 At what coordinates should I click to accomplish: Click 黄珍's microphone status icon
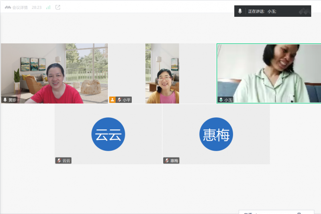click(x=5, y=100)
